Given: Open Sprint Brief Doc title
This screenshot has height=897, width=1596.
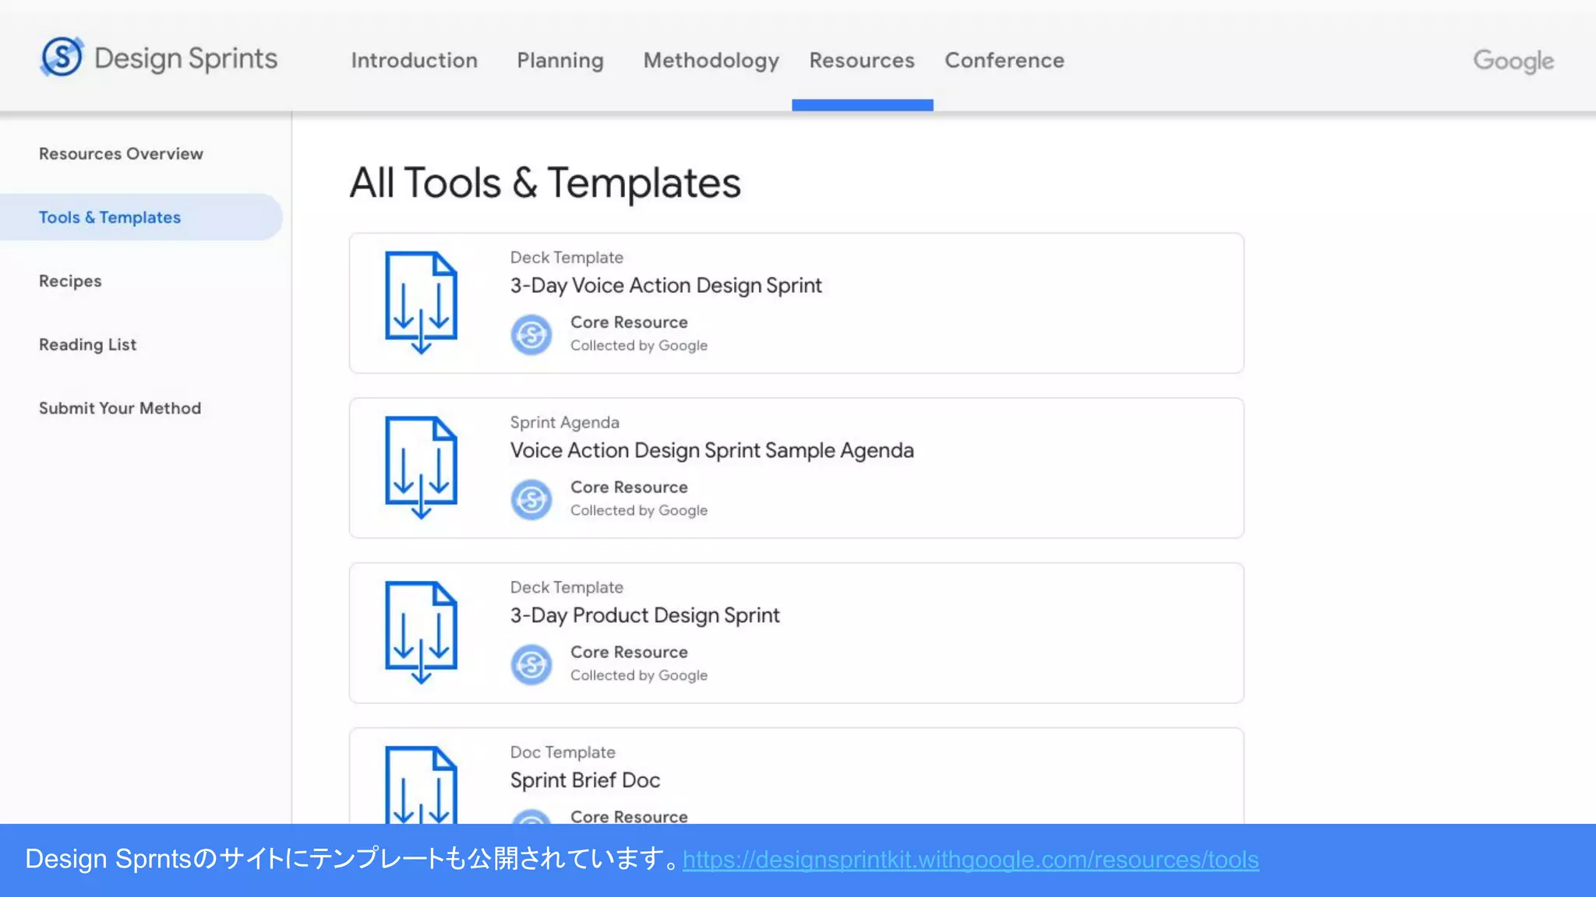Looking at the screenshot, I should (x=584, y=780).
